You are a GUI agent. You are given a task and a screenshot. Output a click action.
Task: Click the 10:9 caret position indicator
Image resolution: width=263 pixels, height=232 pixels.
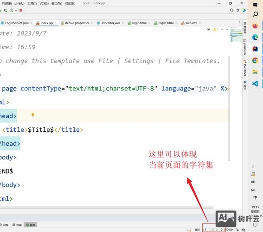[197, 230]
